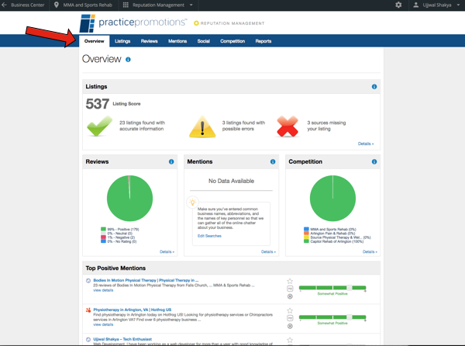Image resolution: width=465 pixels, height=346 pixels.
Task: Open the Details link in the Mentions panel
Action: click(x=268, y=252)
